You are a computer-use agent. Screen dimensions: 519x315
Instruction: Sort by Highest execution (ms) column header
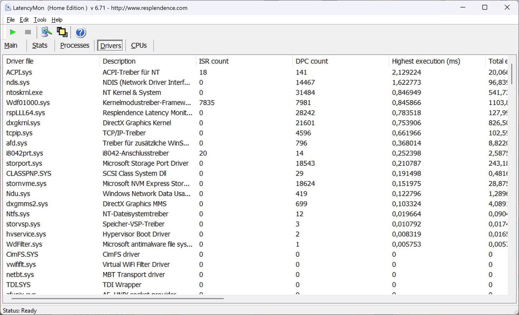[426, 61]
